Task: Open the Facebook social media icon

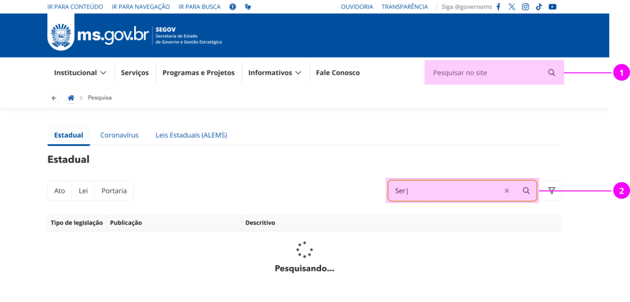Action: [498, 7]
